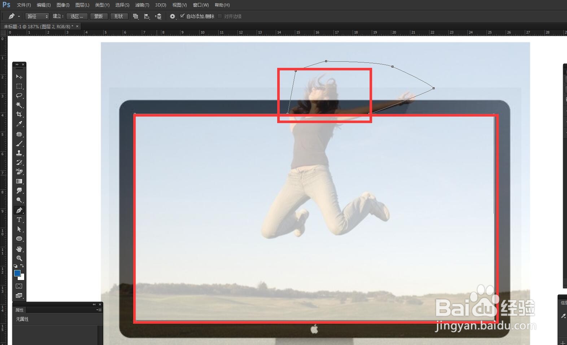Open the 类型(Y) menu
Viewport: 567px width, 345px height.
(102, 5)
